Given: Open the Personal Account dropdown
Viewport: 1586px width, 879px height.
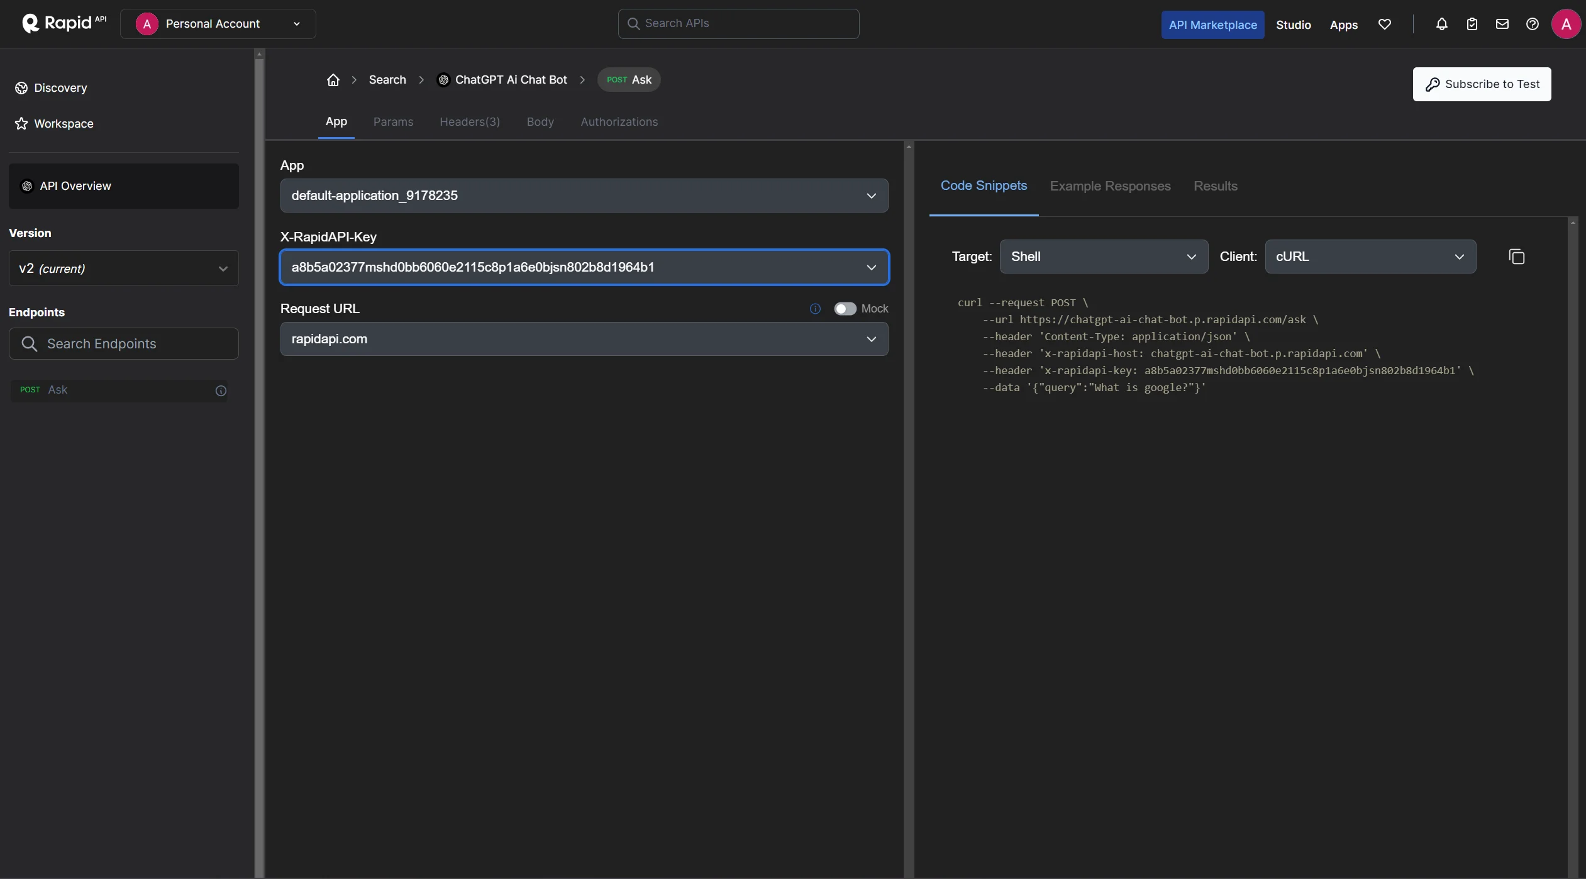Looking at the screenshot, I should coord(218,24).
